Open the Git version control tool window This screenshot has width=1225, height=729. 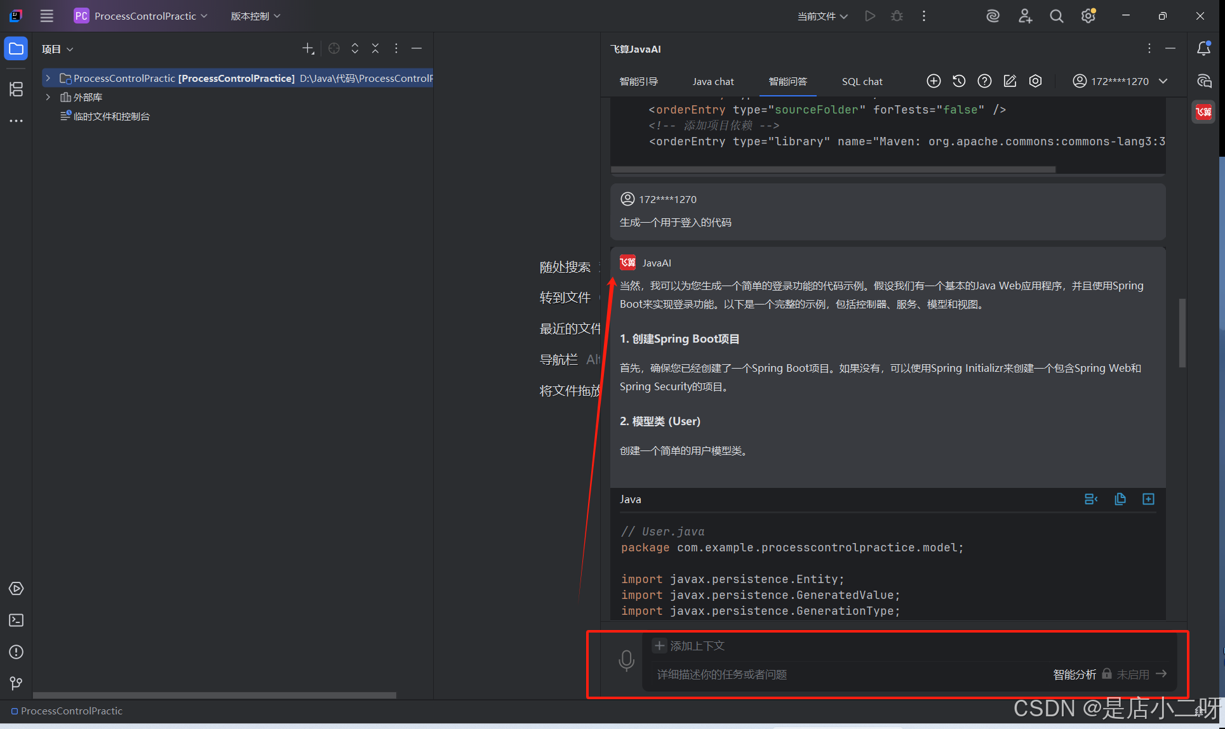point(16,683)
